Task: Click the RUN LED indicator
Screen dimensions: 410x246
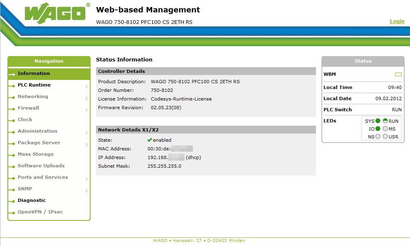Action: 385,121
